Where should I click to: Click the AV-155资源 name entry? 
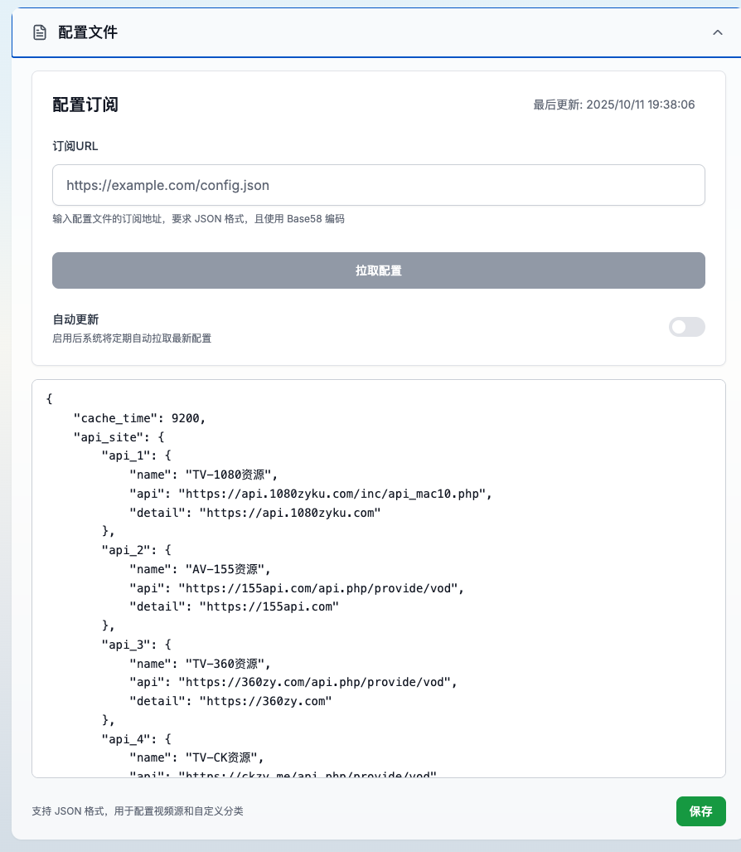200,569
